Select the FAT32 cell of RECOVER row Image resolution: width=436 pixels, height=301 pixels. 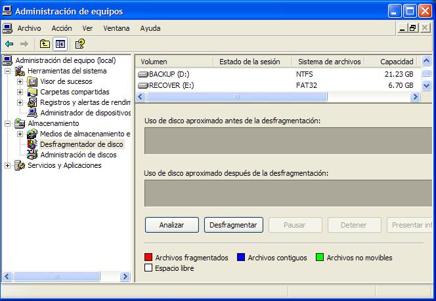[x=307, y=85]
